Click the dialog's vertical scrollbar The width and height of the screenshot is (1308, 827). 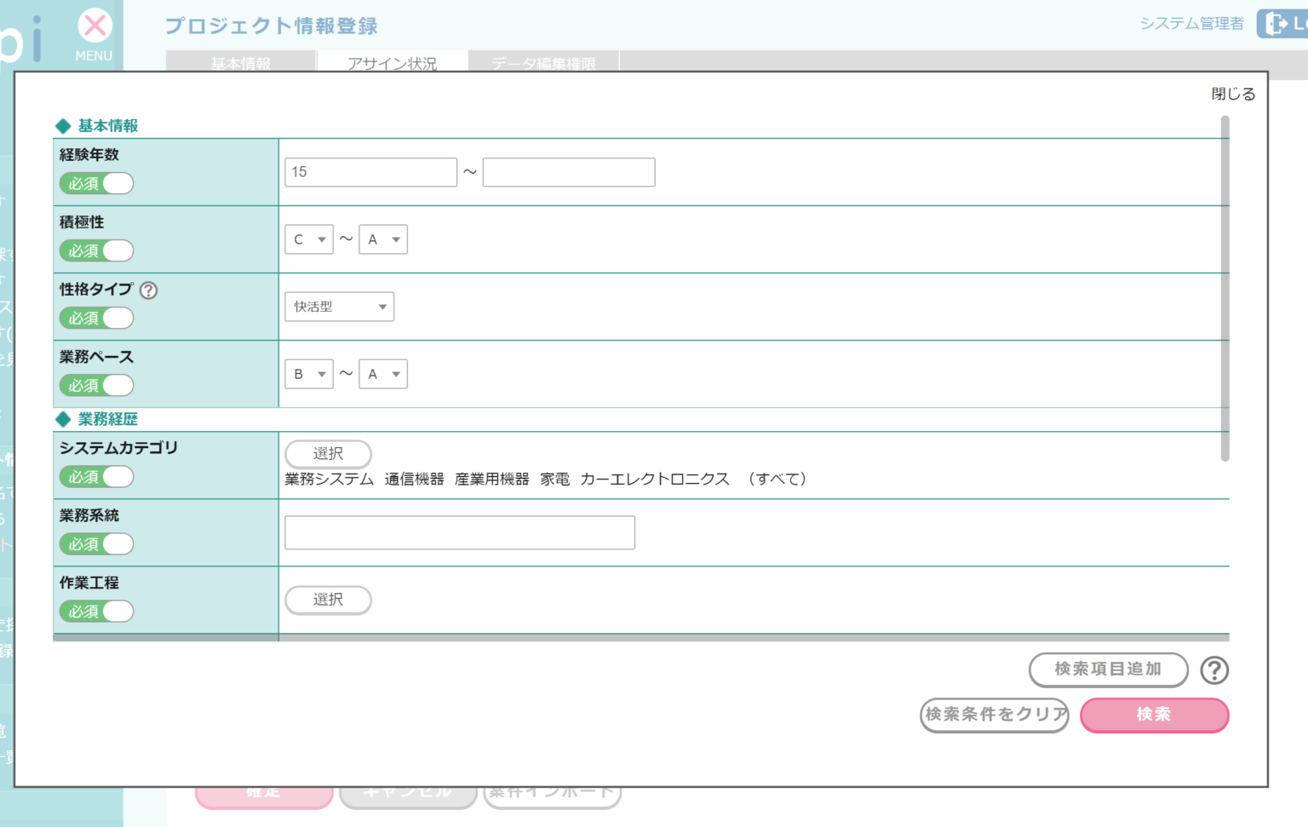(1225, 290)
